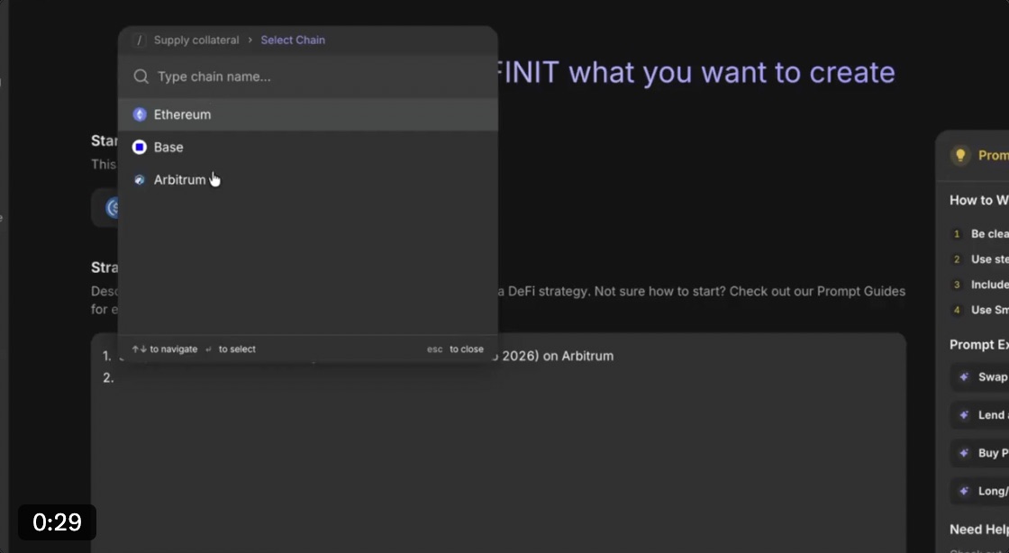Click tip number 3 'Include' text
This screenshot has width=1009, height=553.
click(x=990, y=285)
